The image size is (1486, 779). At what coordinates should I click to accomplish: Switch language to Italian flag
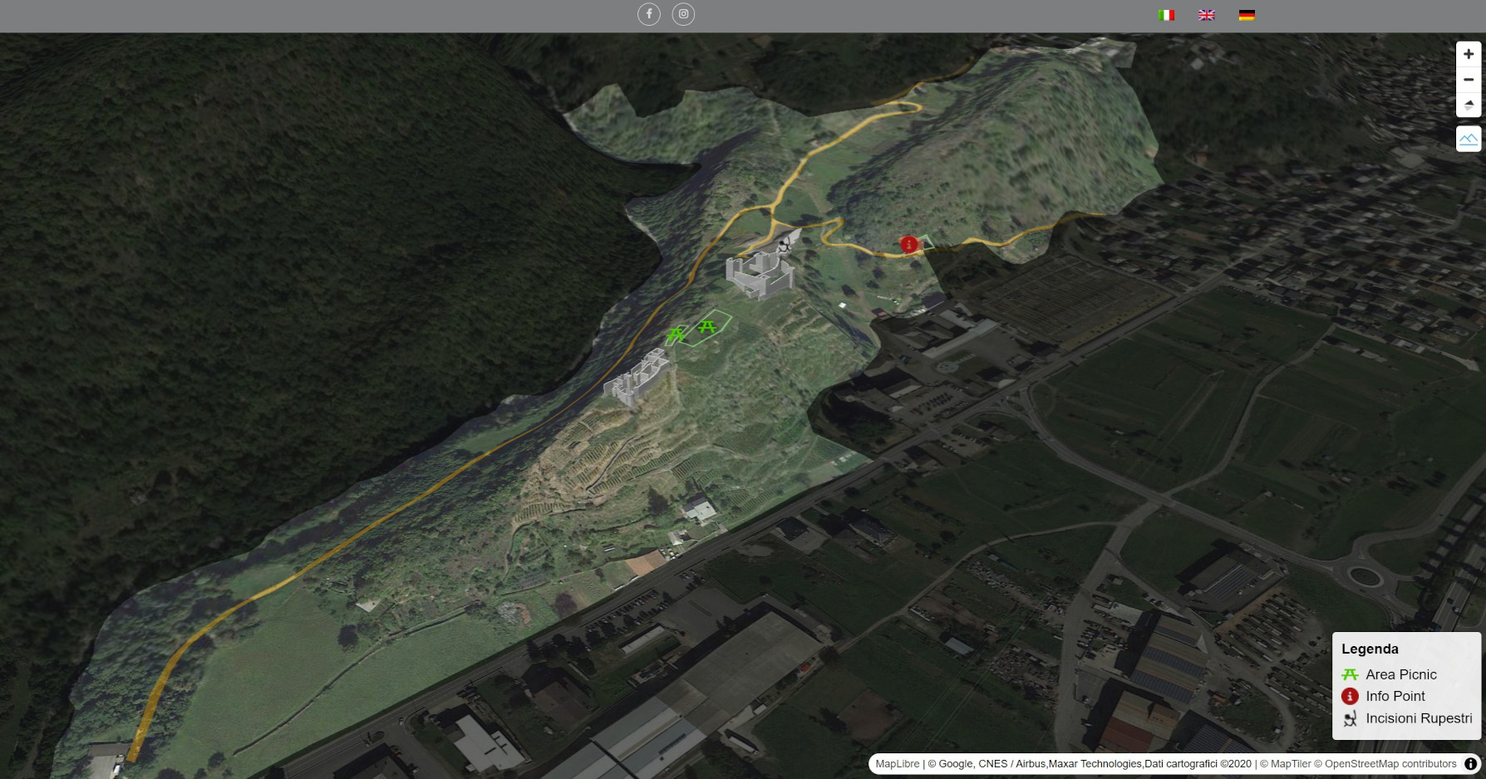1166,15
